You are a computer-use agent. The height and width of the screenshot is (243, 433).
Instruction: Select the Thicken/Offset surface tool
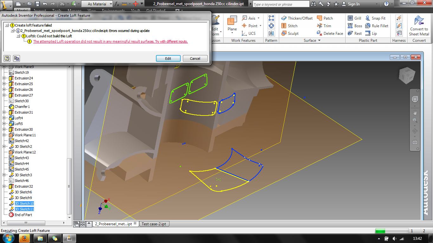click(x=297, y=18)
